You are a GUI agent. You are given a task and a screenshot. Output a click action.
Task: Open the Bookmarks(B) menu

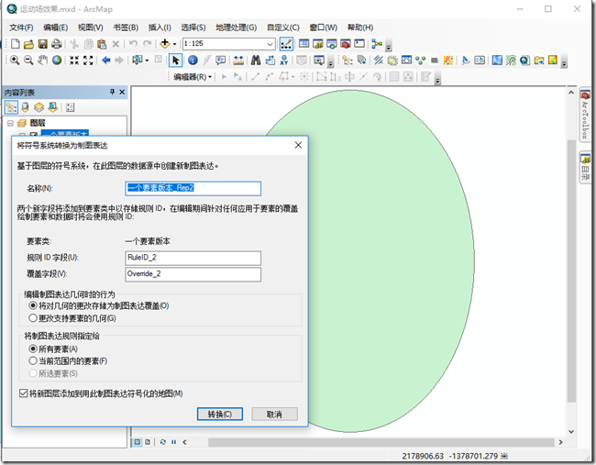[x=126, y=28]
